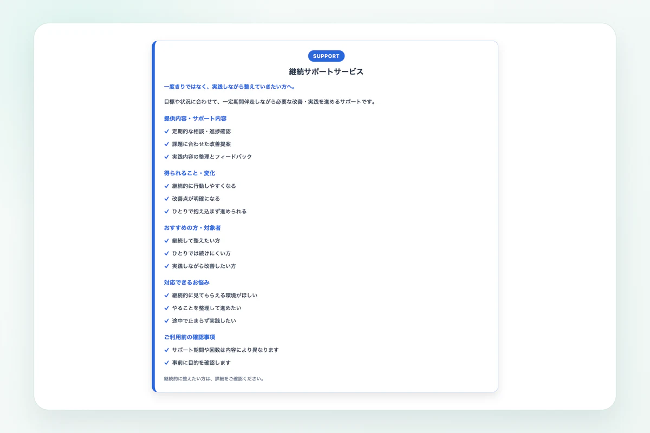650x433 pixels.
Task: Click the text ひとりで抱え込まず進められる
Action: click(210, 212)
